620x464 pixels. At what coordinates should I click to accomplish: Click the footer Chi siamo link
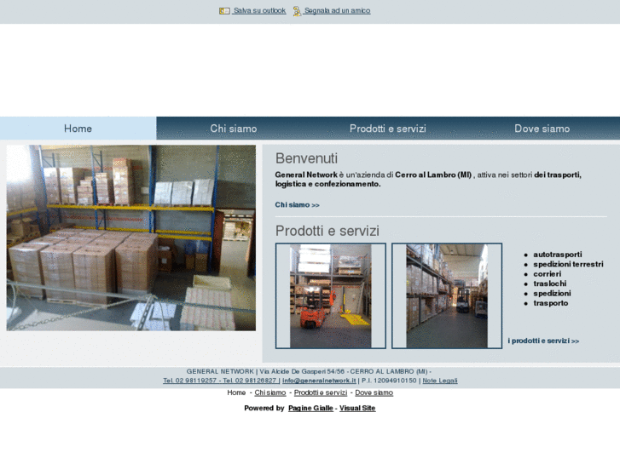[x=270, y=393]
